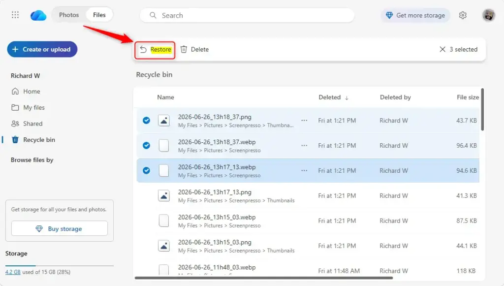Image resolution: width=504 pixels, height=286 pixels.
Task: Open the account profile picture
Action: (x=488, y=15)
